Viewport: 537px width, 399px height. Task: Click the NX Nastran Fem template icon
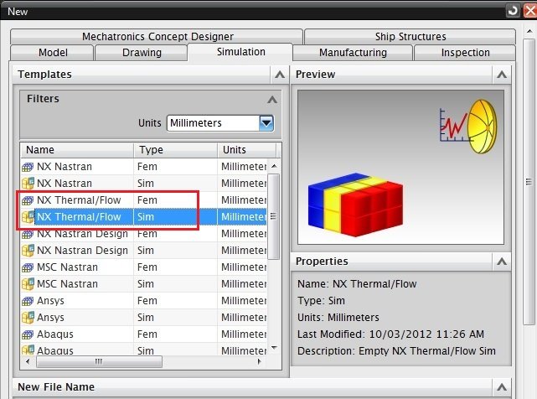tap(28, 167)
